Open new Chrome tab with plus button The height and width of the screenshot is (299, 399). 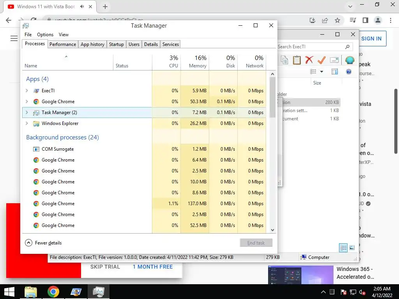click(x=105, y=7)
